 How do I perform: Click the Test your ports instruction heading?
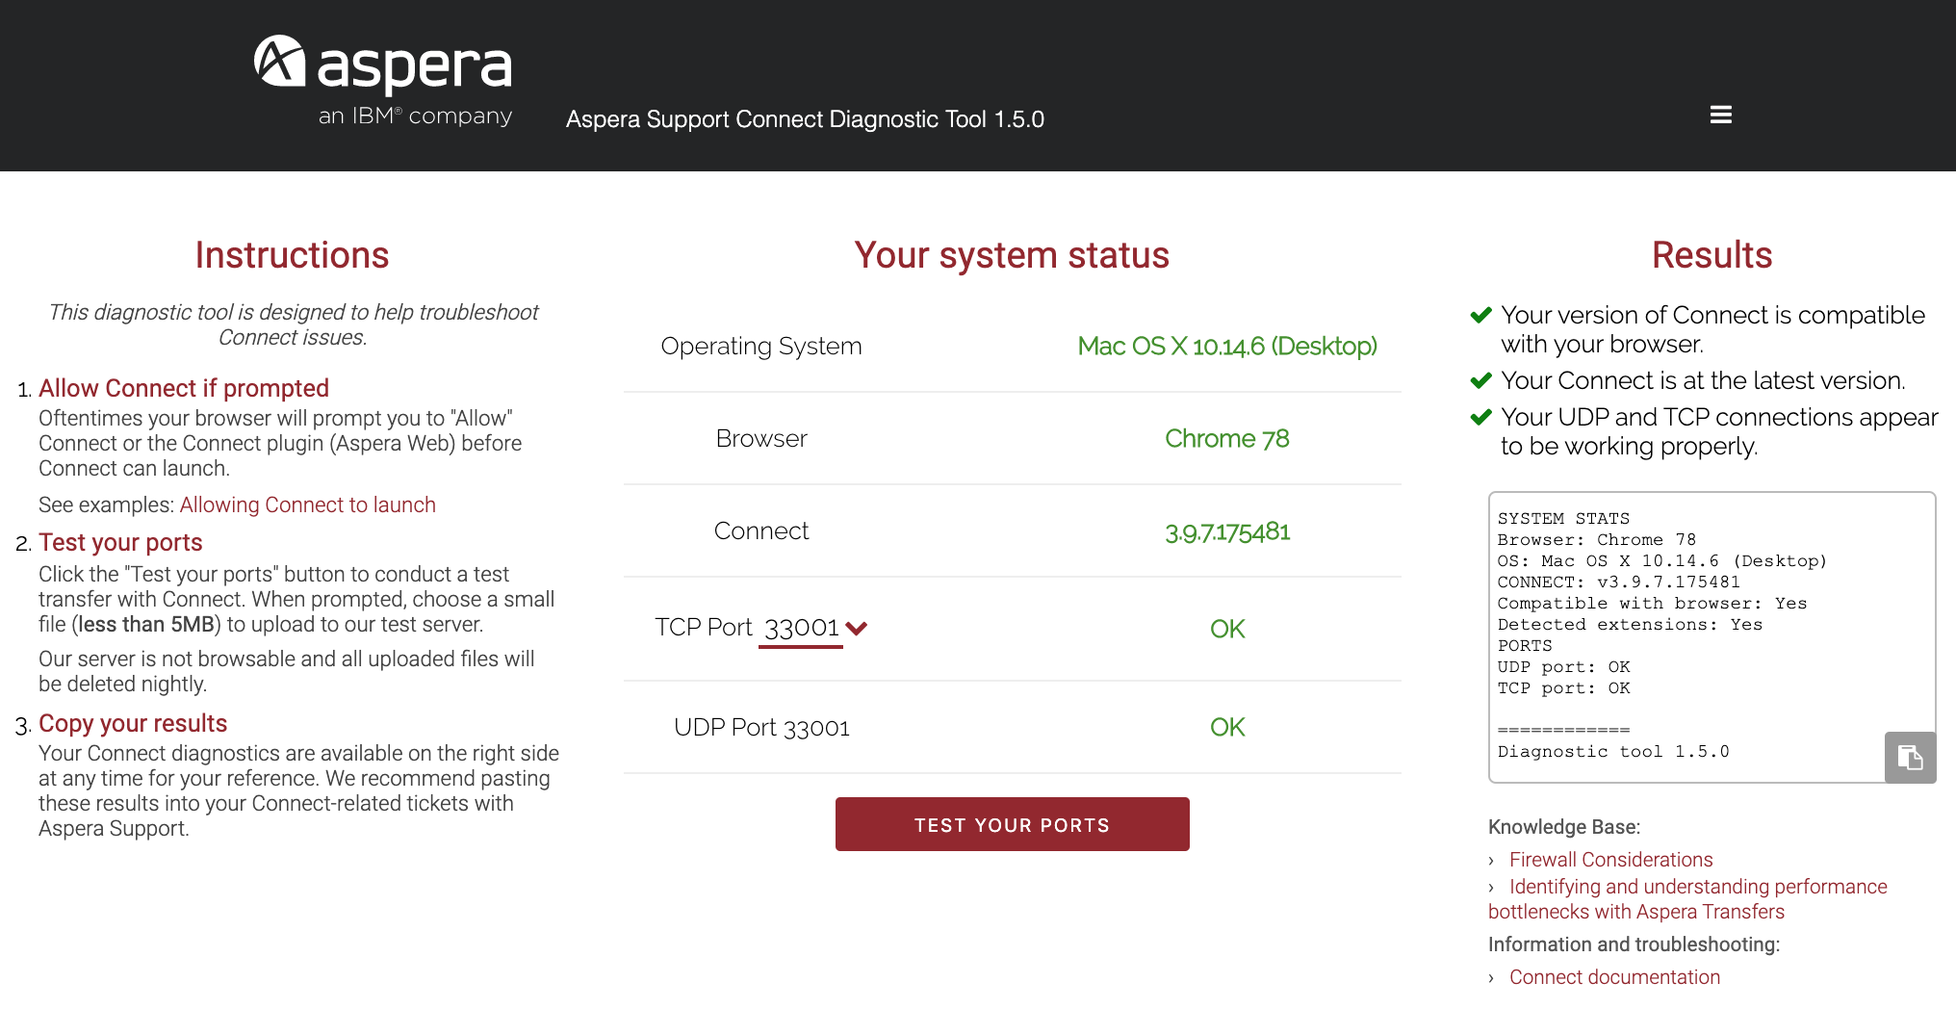click(120, 542)
